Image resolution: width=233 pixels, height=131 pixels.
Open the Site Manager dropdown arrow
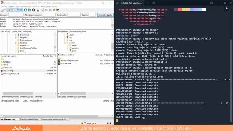coord(5,10)
